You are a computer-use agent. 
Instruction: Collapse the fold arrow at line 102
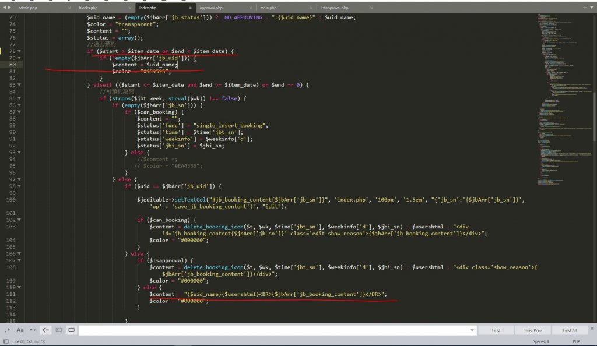point(19,220)
